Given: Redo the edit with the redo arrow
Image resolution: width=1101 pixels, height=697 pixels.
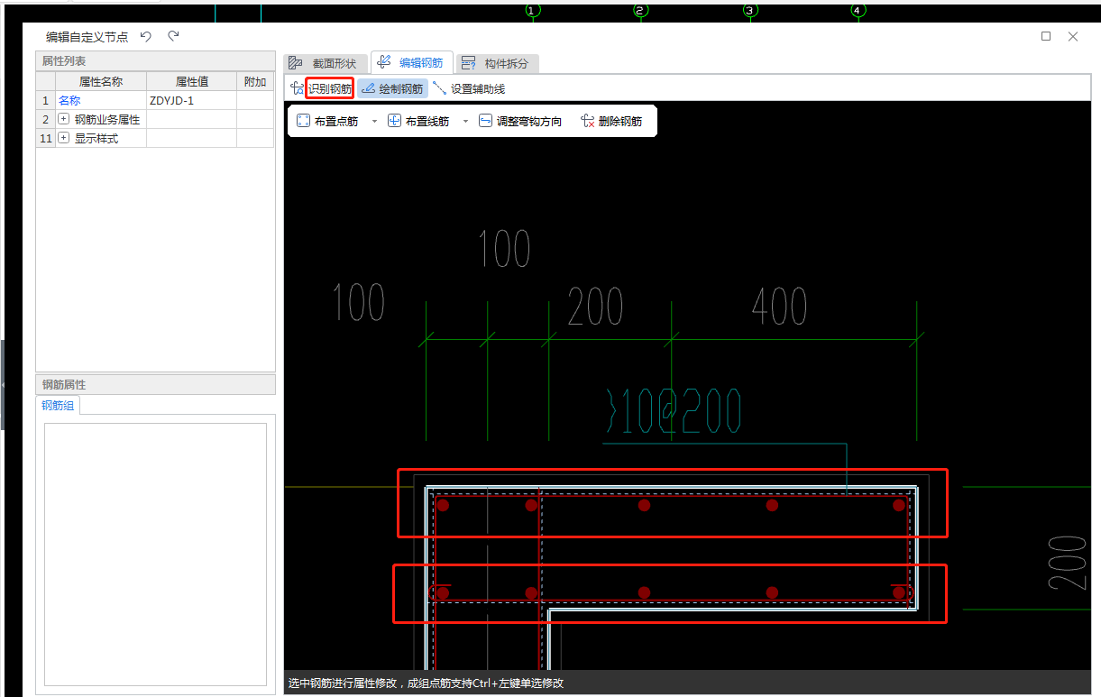Looking at the screenshot, I should (173, 36).
